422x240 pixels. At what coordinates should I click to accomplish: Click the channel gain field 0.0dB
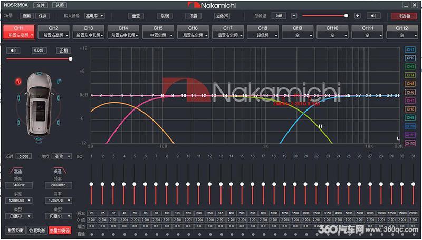point(39,50)
